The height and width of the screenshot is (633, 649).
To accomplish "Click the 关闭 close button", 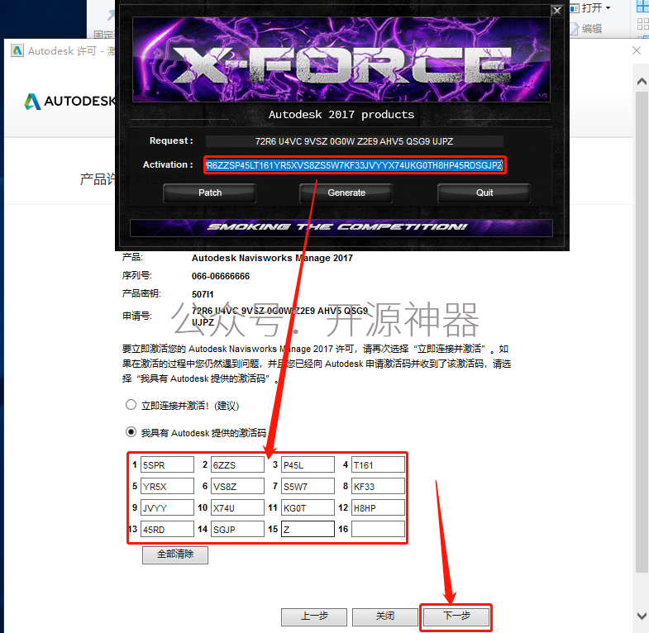I will [385, 616].
